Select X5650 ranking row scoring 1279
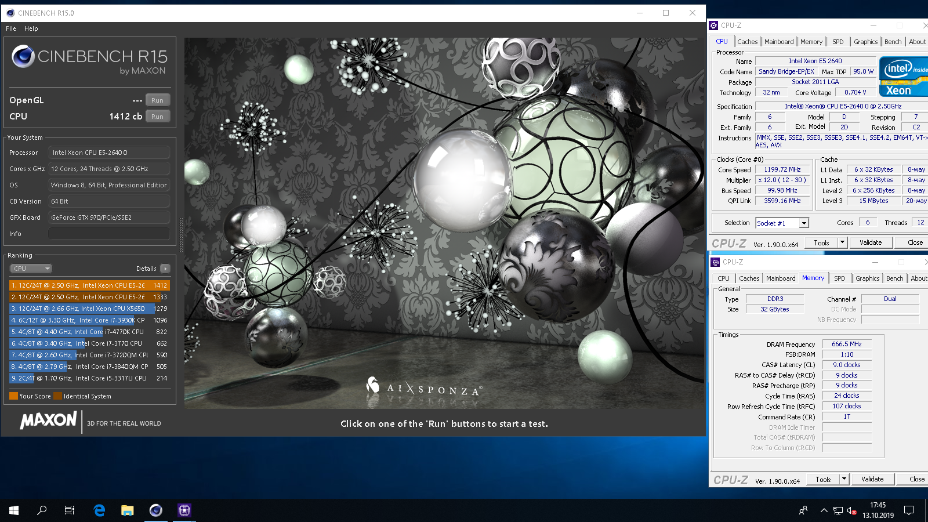 point(89,309)
